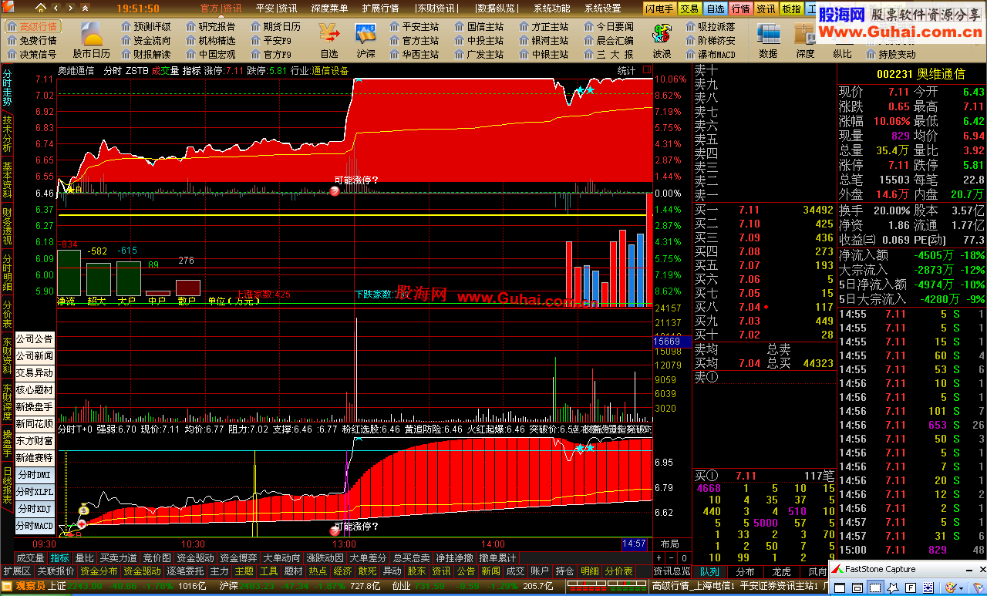The image size is (987, 596).
Task: Switch to the 队列 tab
Action: (709, 571)
